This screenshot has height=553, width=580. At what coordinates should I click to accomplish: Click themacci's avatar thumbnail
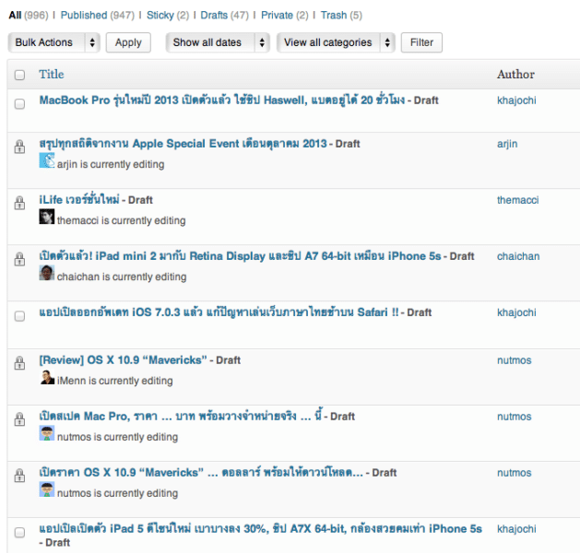[x=47, y=217]
